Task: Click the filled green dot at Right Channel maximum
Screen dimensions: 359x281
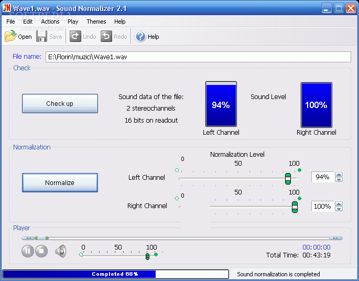Action: [299, 198]
